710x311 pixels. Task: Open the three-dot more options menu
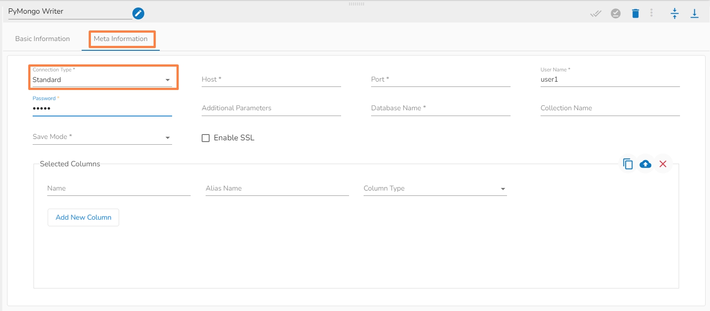pyautogui.click(x=651, y=13)
